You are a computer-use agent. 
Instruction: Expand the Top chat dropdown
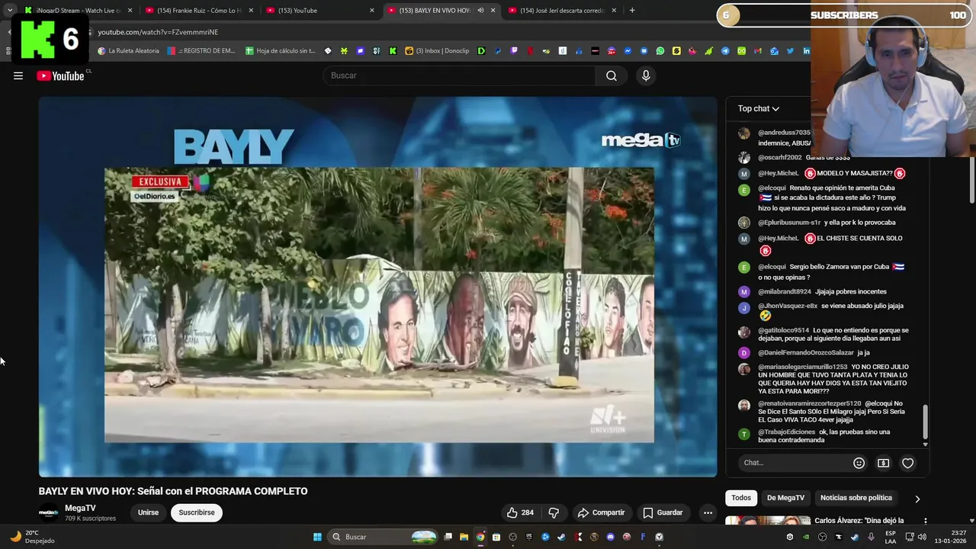click(759, 108)
